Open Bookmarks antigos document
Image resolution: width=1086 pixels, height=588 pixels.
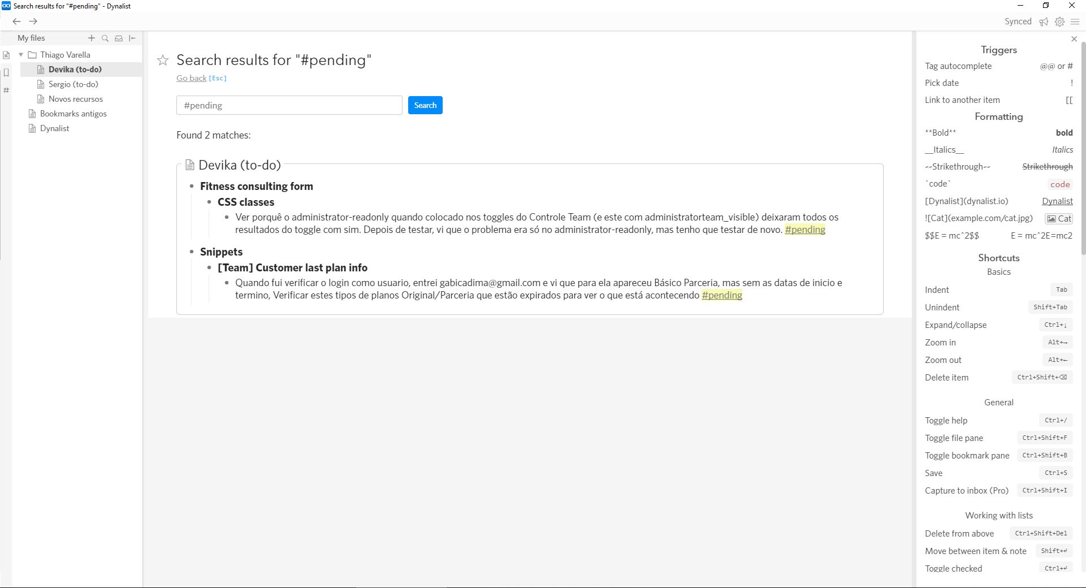pos(73,114)
